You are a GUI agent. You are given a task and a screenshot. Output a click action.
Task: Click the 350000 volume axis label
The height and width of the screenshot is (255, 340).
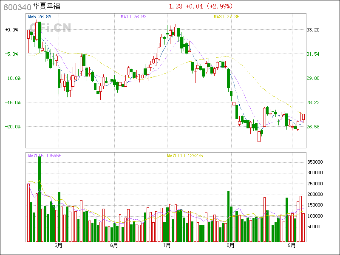click(x=317, y=162)
